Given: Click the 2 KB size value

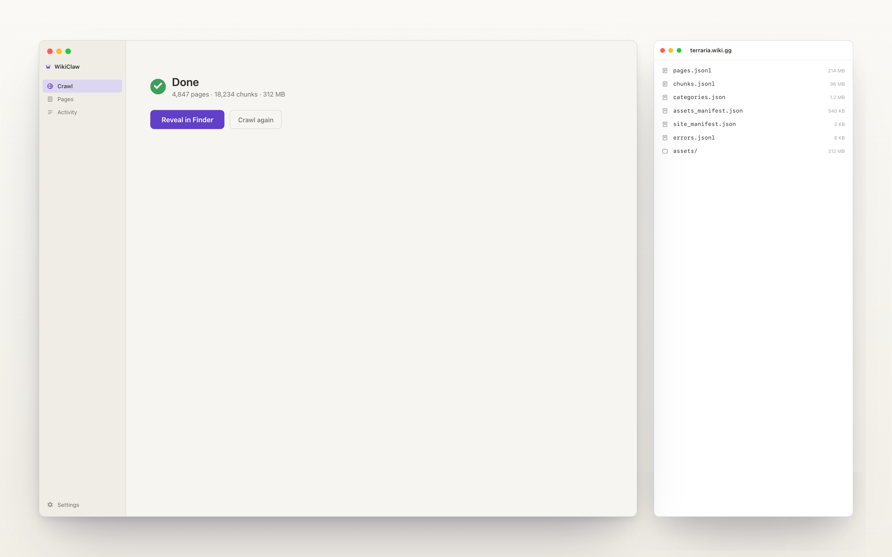Looking at the screenshot, I should (x=839, y=124).
